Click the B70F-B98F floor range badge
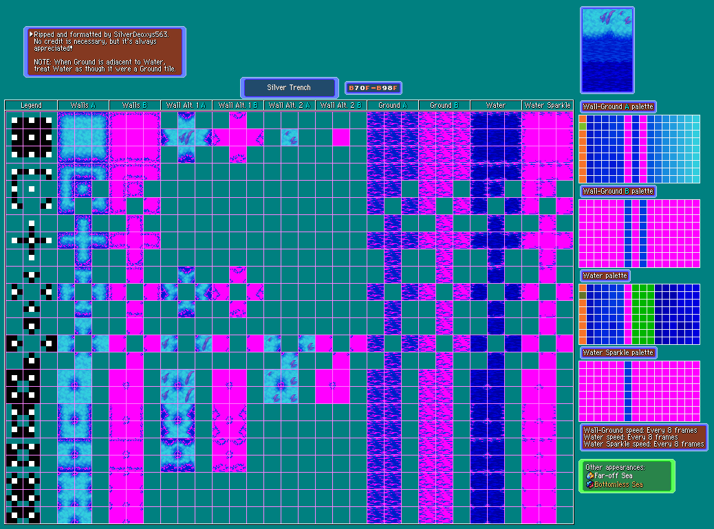The image size is (714, 529). [x=374, y=88]
